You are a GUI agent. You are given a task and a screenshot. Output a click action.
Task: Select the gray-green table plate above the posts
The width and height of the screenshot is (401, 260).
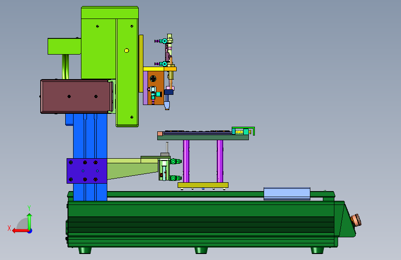[203, 138]
